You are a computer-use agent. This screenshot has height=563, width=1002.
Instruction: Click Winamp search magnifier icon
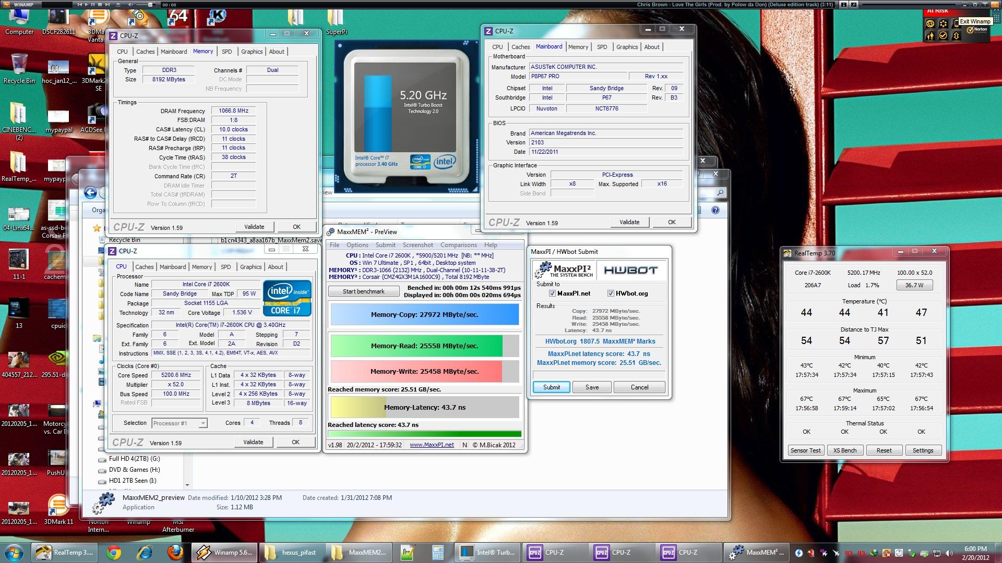[x=854, y=5]
